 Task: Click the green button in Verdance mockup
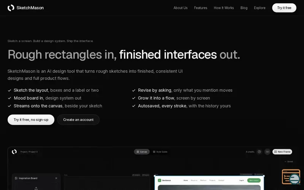[x=254, y=180]
